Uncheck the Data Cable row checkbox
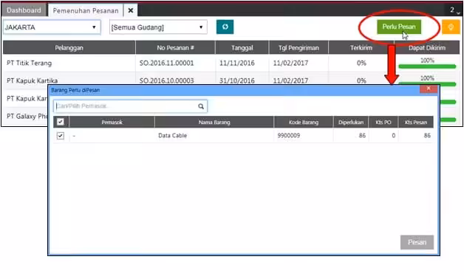464x279 pixels. [61, 136]
